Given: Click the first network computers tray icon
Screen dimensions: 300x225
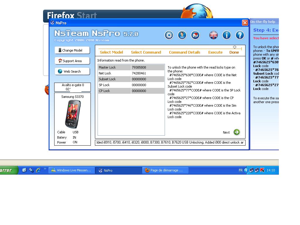Looking at the screenshot, I should tap(251, 170).
